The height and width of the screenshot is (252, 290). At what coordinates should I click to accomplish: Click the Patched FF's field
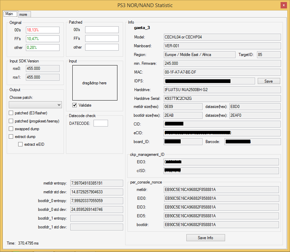point(102,39)
